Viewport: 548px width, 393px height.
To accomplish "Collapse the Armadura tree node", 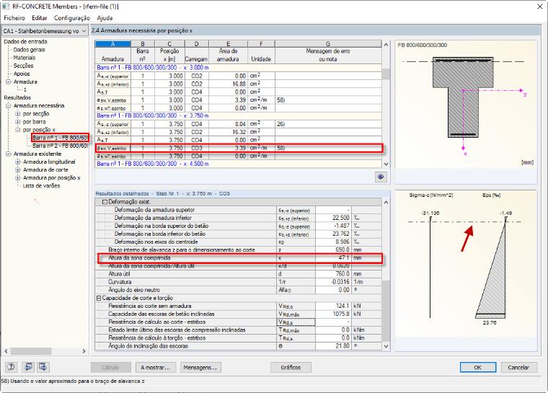I will [9, 81].
